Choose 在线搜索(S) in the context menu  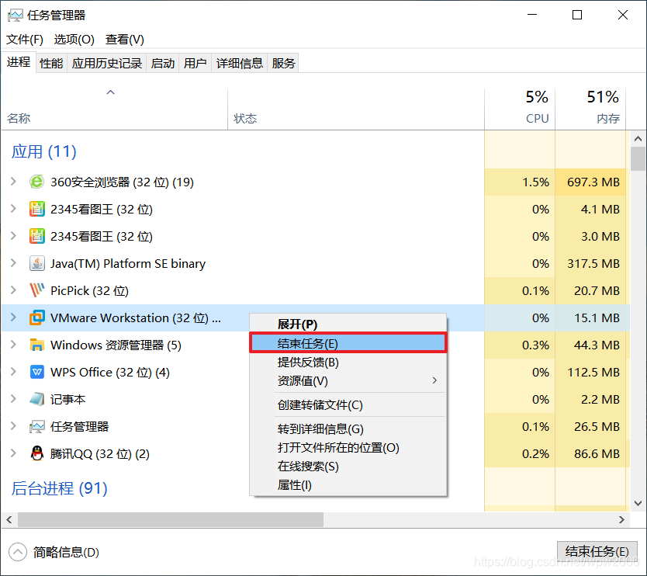click(348, 467)
